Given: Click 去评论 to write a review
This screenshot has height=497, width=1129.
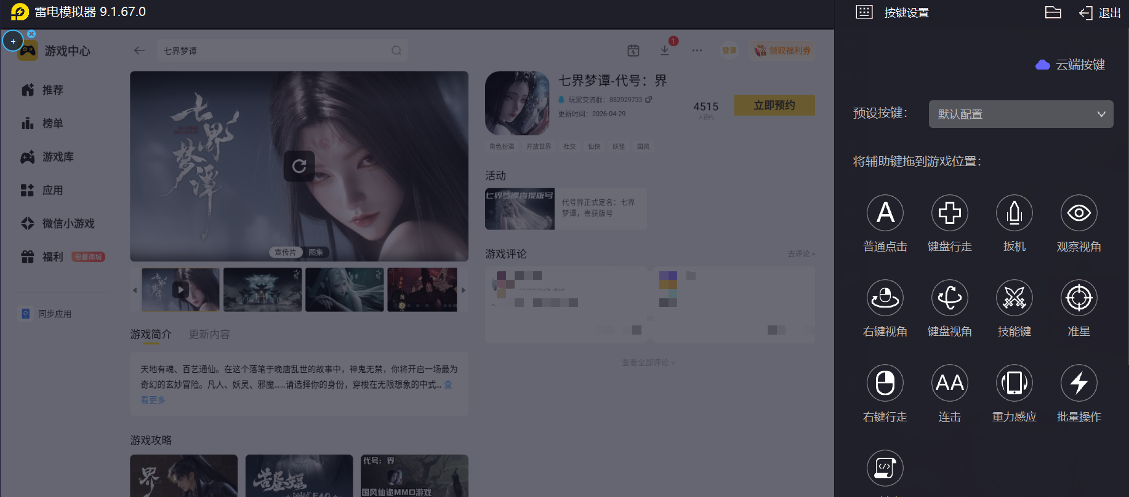Looking at the screenshot, I should (802, 253).
